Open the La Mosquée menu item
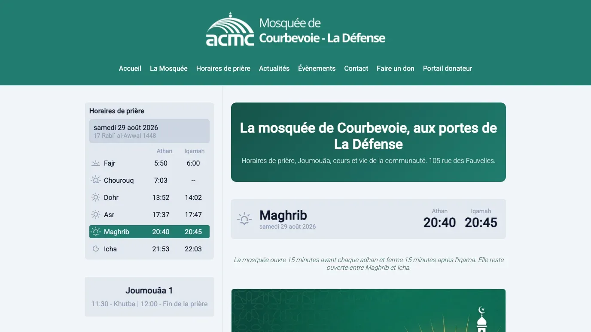The height and width of the screenshot is (332, 591). click(x=169, y=69)
